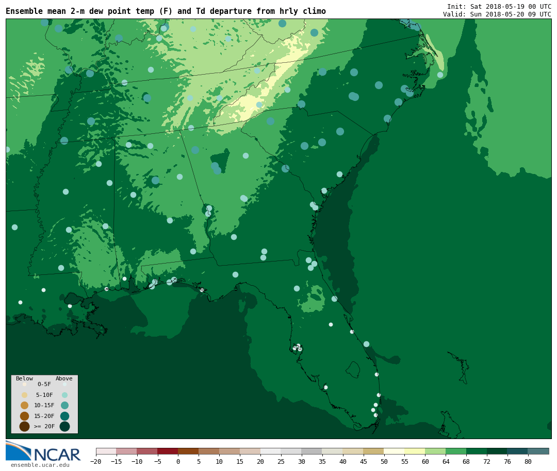557x471 pixels.
Task: Pick the light green colorbar swatch between 60 and 64
Action: coord(435,451)
